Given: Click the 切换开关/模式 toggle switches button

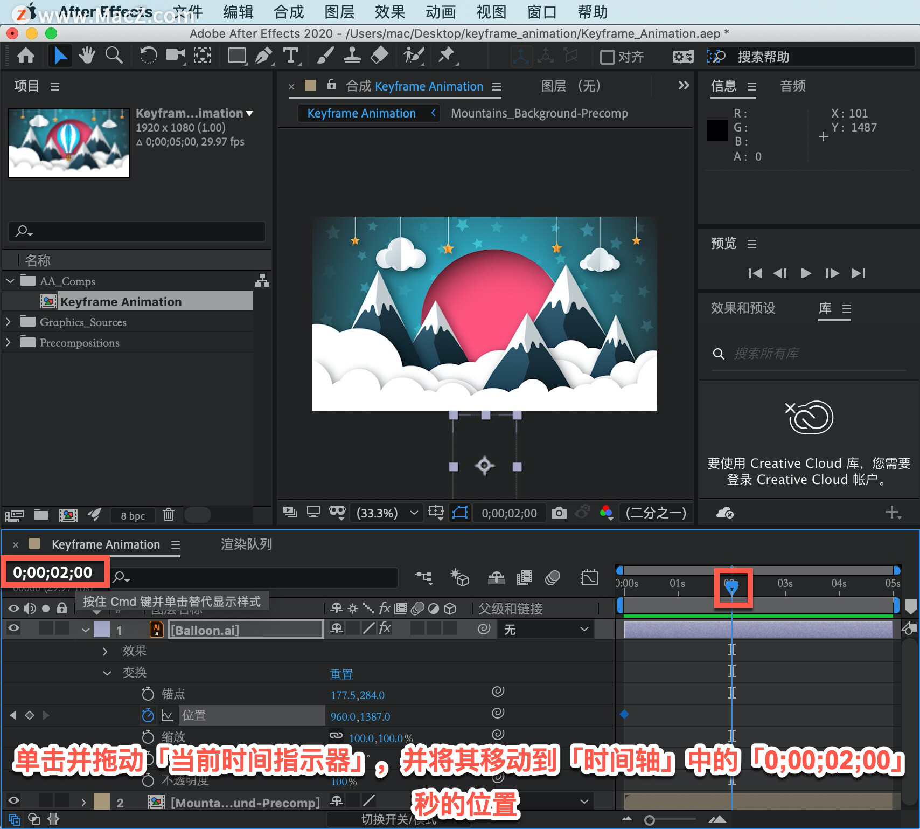Looking at the screenshot, I should [x=399, y=820].
